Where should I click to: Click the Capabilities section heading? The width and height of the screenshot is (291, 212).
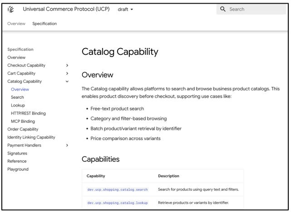[x=101, y=159]
